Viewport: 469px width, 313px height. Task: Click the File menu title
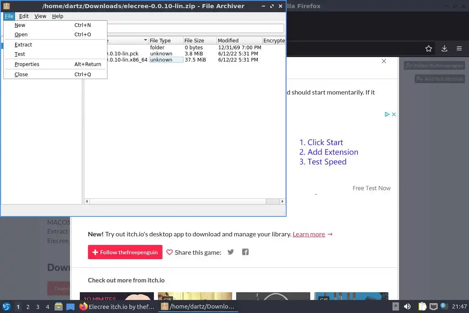(x=9, y=16)
